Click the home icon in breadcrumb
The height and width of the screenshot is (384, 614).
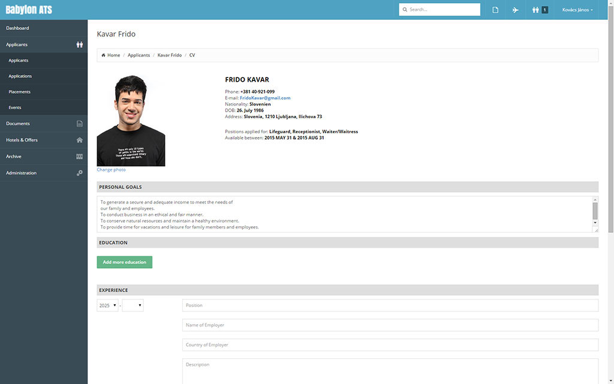click(x=103, y=55)
